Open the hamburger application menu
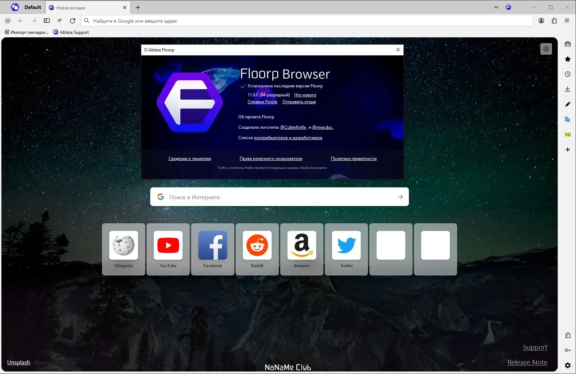 click(567, 21)
